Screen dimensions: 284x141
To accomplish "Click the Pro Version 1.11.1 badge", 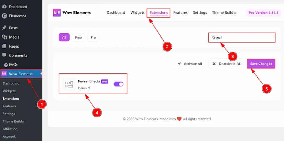I will click(263, 13).
